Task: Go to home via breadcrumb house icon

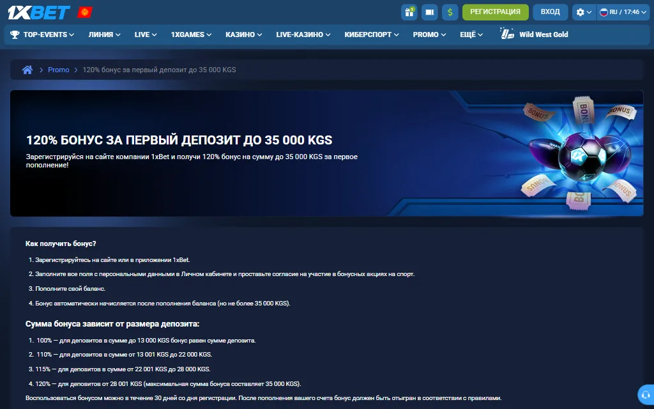Action: 27,70
